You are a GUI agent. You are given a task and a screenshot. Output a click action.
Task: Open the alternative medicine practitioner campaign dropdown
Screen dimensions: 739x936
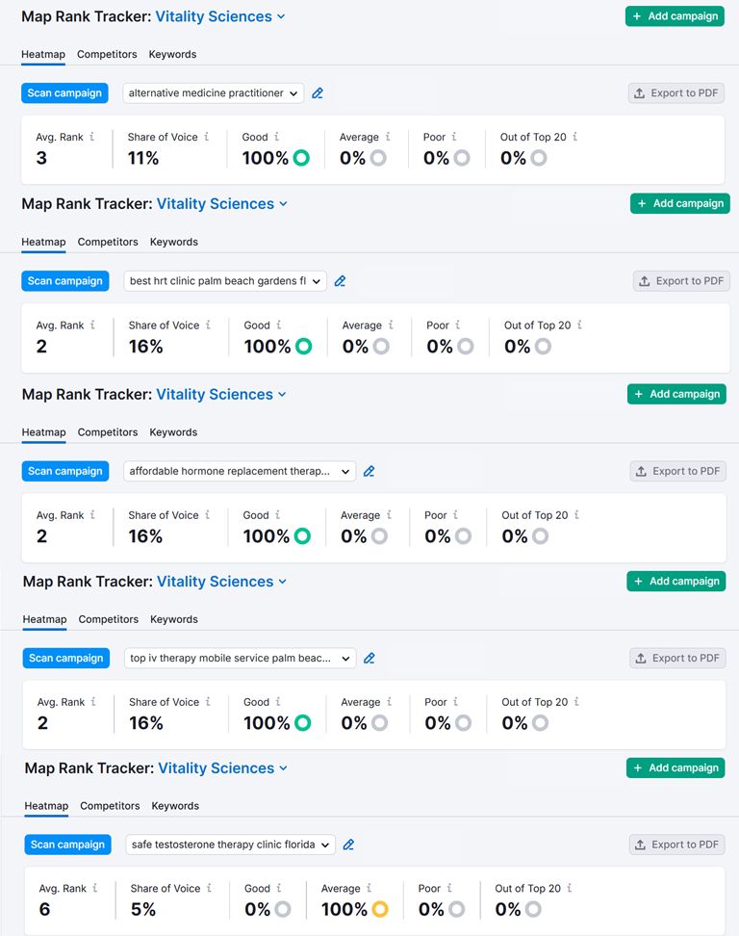click(x=214, y=93)
